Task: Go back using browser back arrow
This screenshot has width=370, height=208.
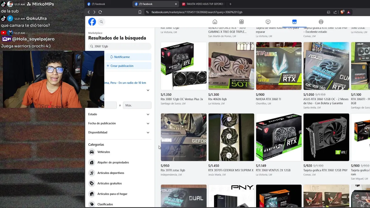Action: coord(89,12)
